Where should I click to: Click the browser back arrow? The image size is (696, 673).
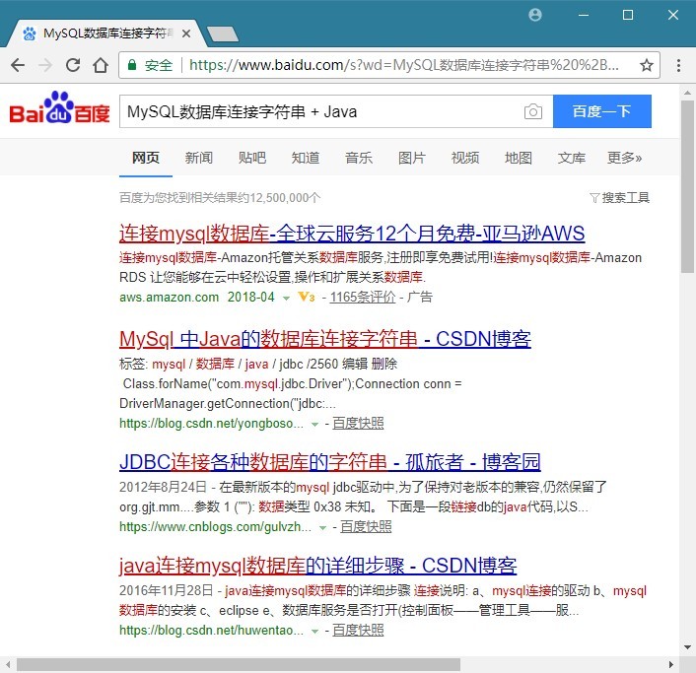(18, 65)
